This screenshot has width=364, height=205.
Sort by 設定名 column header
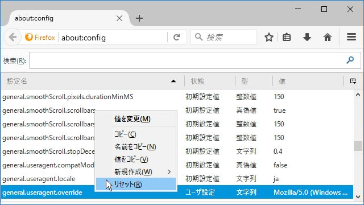click(92, 81)
